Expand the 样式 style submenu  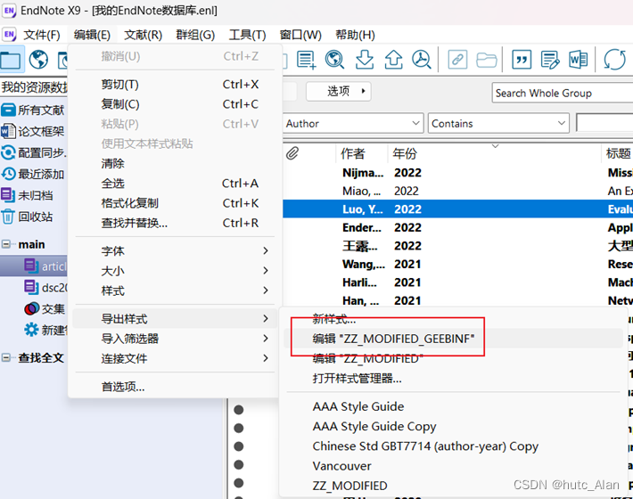tap(176, 290)
